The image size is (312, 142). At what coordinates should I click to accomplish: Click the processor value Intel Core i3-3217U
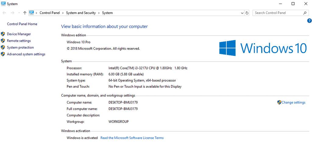click(x=148, y=68)
